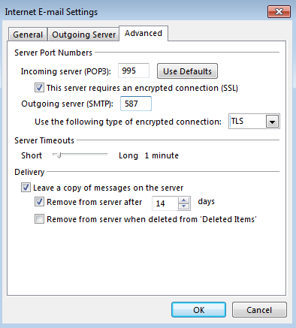Click the Outgoing server SMTP port field
Viewport: 296px width, 328px height.
pyautogui.click(x=136, y=104)
